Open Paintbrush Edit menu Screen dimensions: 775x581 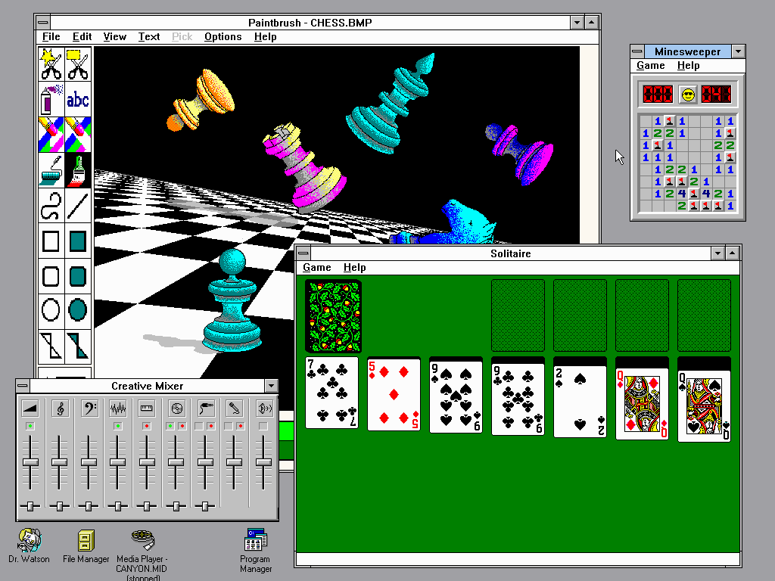click(x=82, y=36)
